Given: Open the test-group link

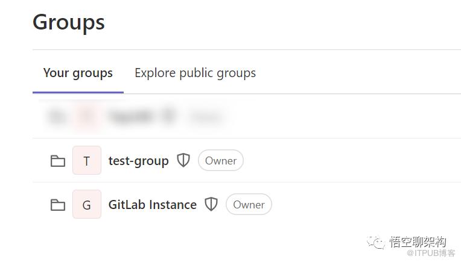Looking at the screenshot, I should 138,161.
